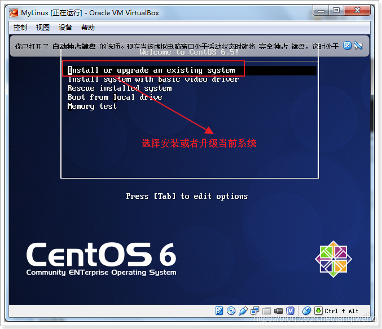Click the hard disk activity status icon
The height and width of the screenshot is (329, 382).
pos(219,311)
